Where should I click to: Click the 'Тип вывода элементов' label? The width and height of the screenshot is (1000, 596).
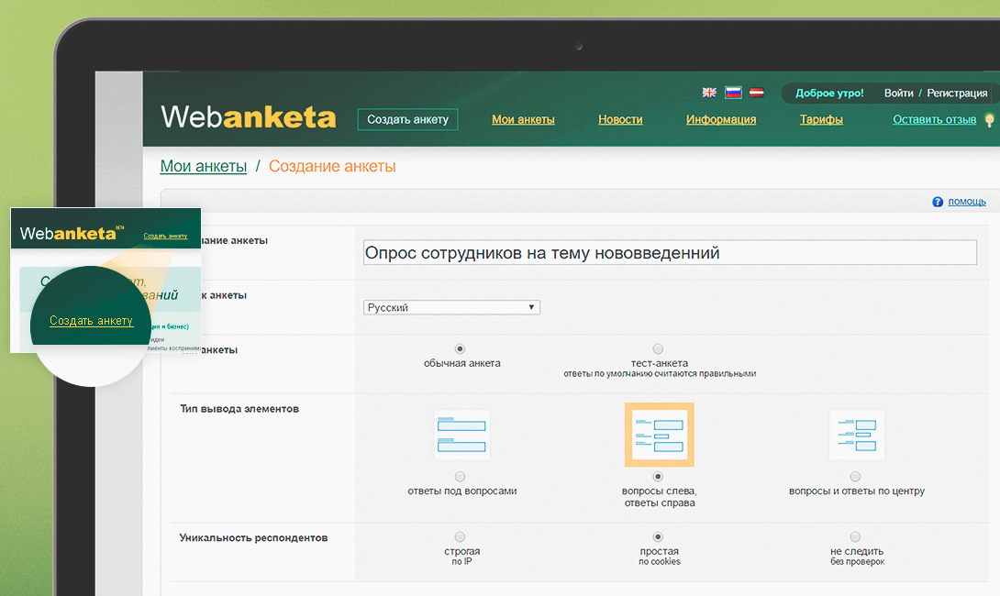(239, 409)
